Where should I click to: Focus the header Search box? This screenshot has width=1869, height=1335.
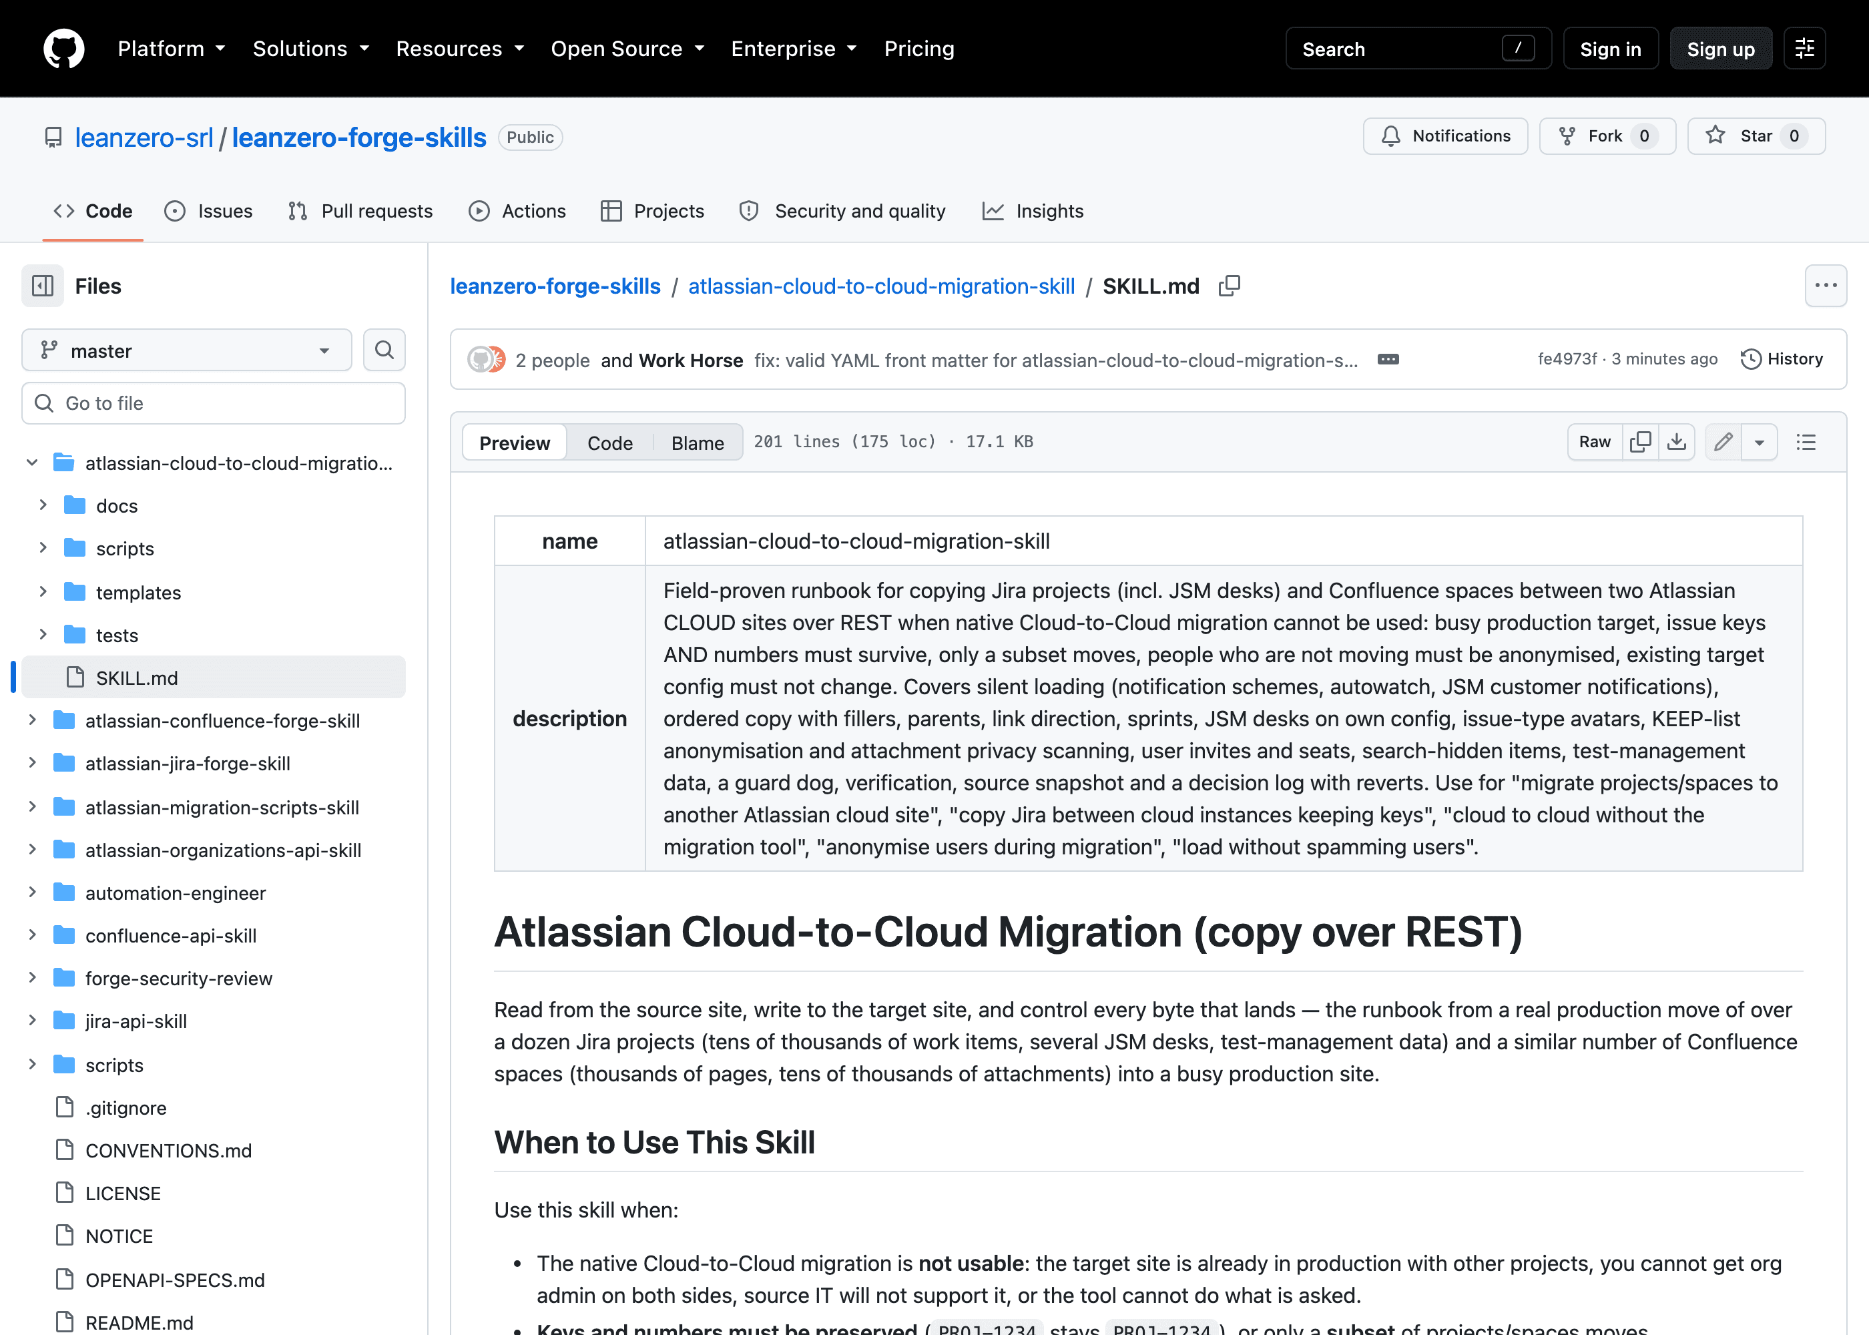pyautogui.click(x=1418, y=49)
